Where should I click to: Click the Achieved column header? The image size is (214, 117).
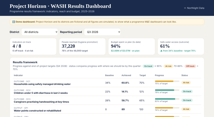click(126, 75)
